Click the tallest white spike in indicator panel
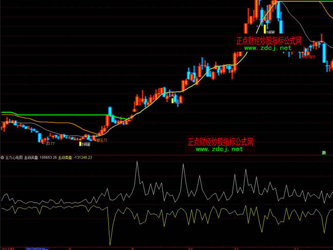The width and height of the screenshot is (333, 250). [x=137, y=163]
